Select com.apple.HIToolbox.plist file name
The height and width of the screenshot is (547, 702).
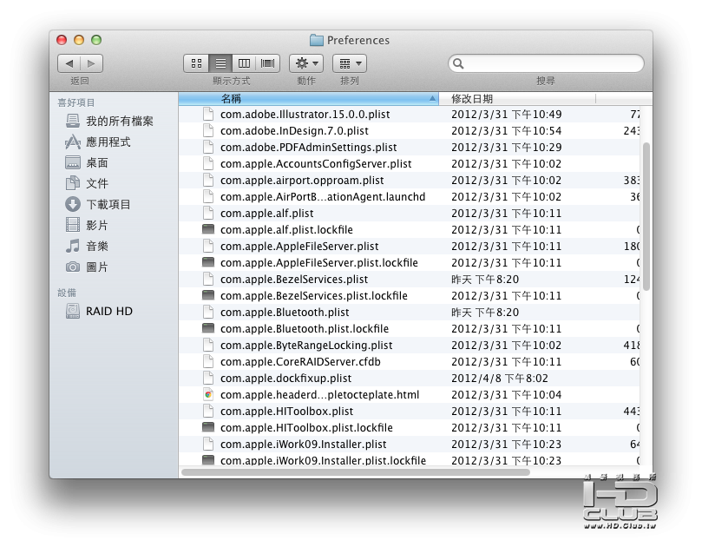(x=287, y=411)
